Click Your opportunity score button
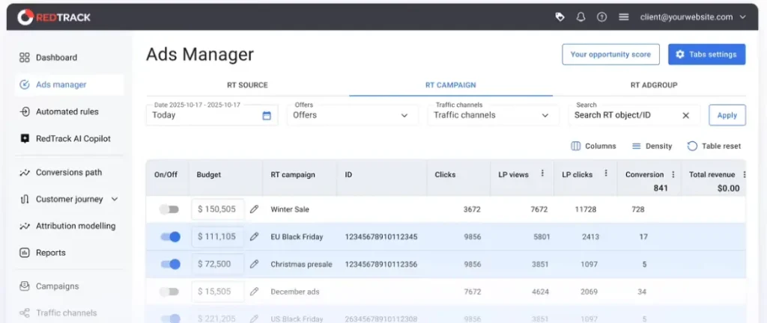Screen dimensions: 767x323 pyautogui.click(x=610, y=54)
